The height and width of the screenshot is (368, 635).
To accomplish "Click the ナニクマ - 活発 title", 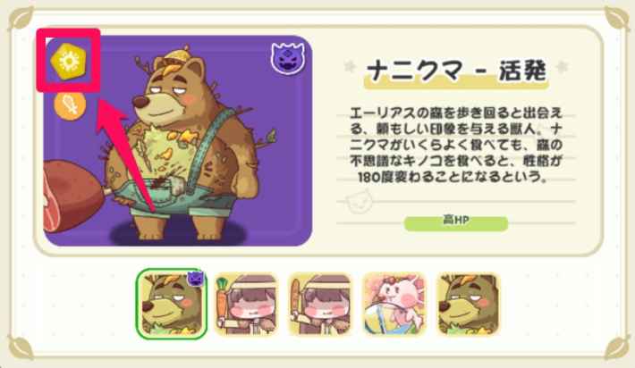I will (x=456, y=71).
